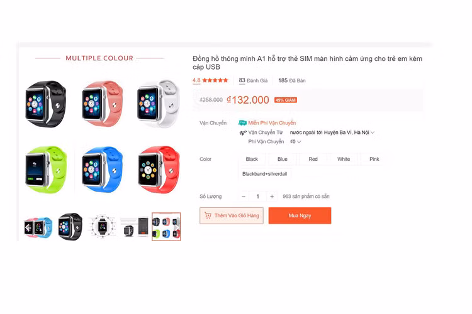Expand the shipping destination Hà Nội dropdown
Image resolution: width=472 pixels, height=314 pixels.
(373, 133)
